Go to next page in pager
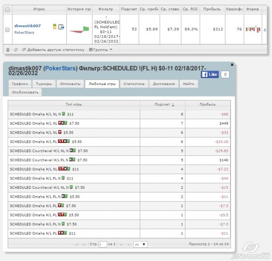Screen dimensions: 272x261 click(x=122, y=244)
